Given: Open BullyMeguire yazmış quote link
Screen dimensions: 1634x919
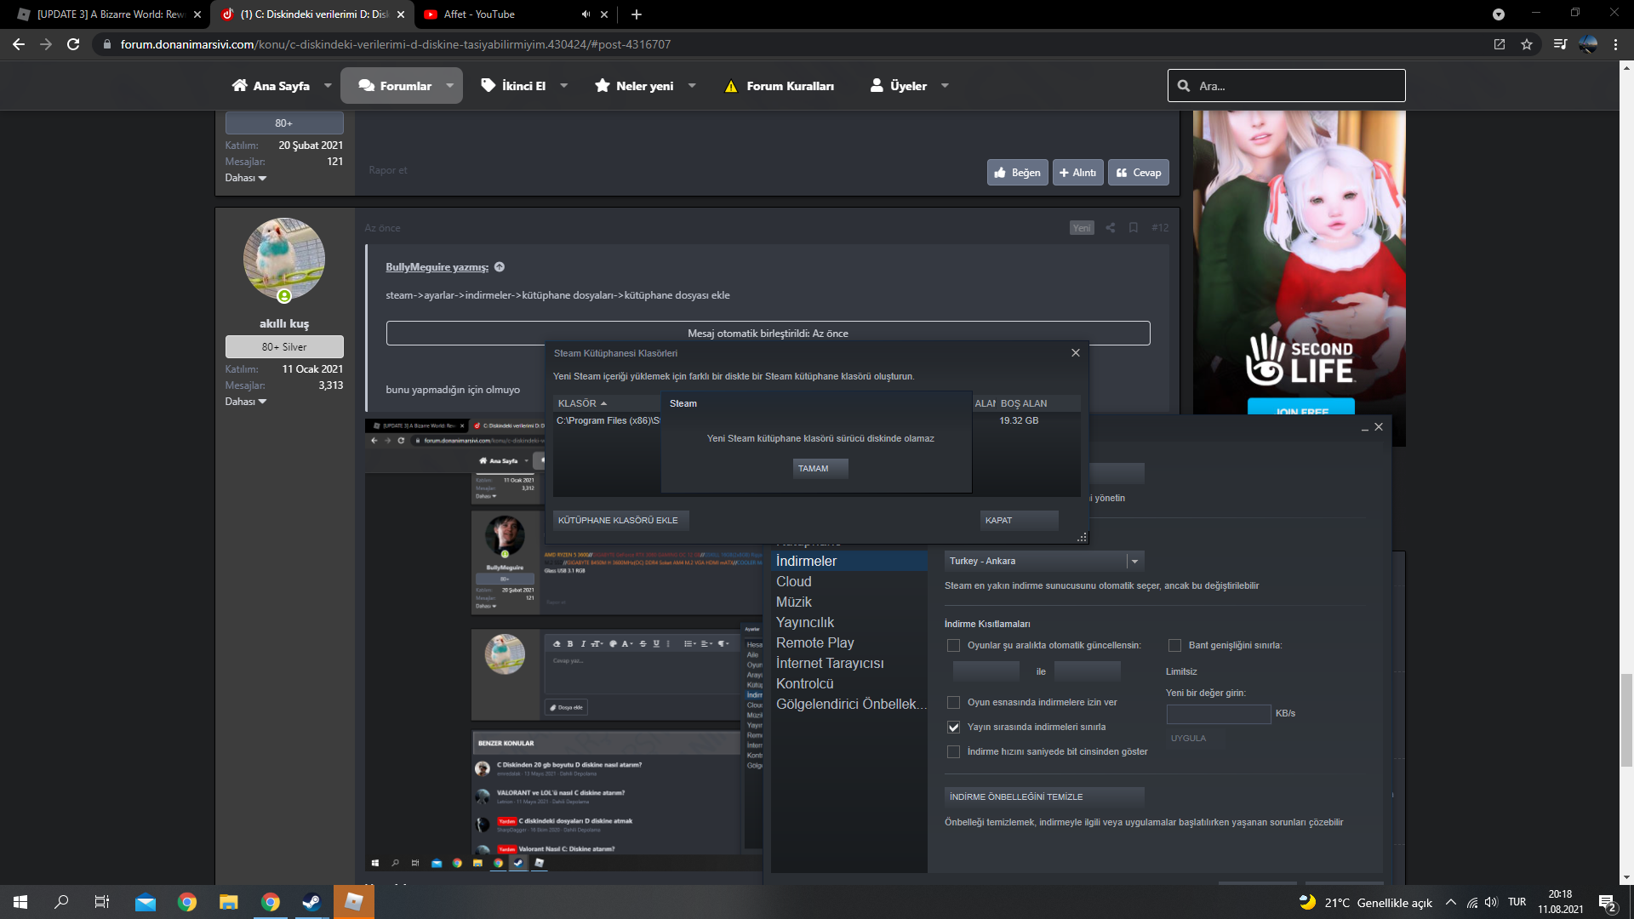Looking at the screenshot, I should pos(437,267).
